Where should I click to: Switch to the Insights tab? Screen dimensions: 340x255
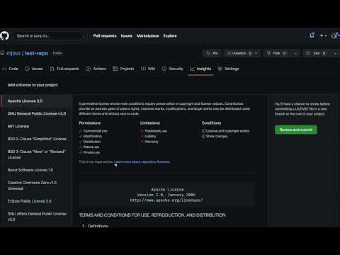[200, 69]
